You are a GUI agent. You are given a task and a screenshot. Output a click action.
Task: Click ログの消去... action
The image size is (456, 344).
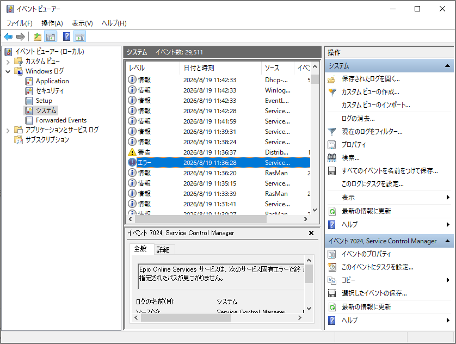click(x=358, y=118)
